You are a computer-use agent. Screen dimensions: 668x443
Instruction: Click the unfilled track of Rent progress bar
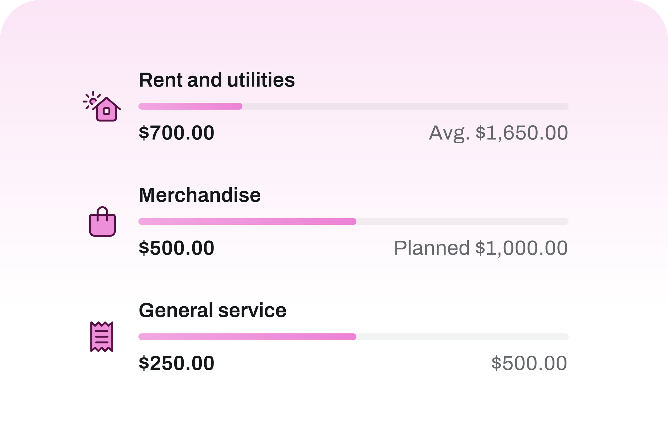[405, 106]
